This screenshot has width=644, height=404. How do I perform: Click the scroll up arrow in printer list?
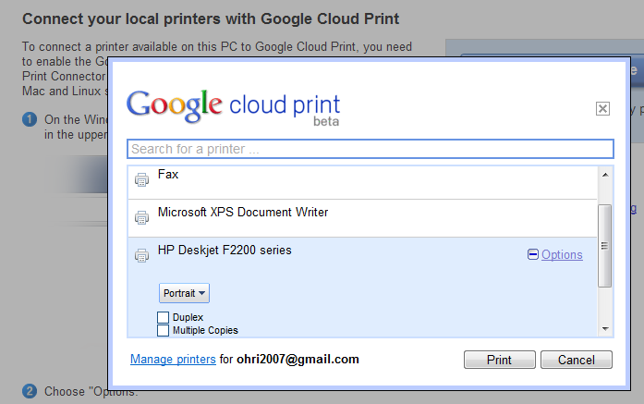[x=606, y=174]
